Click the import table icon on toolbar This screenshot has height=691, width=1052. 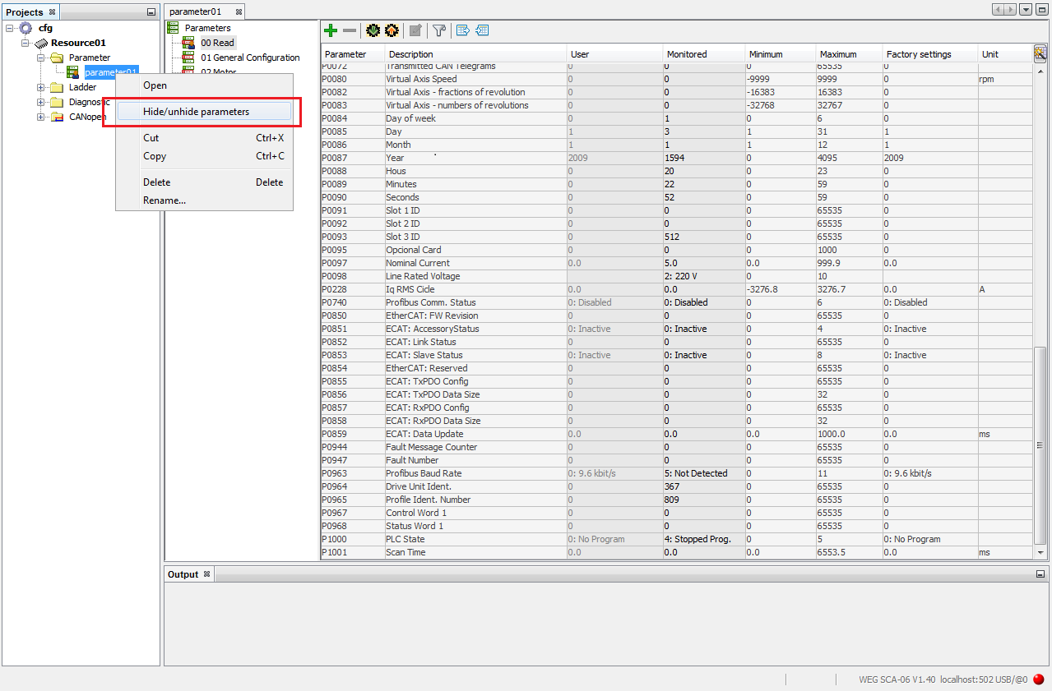[482, 30]
